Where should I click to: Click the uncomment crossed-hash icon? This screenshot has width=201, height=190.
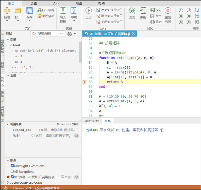[x=189, y=16]
